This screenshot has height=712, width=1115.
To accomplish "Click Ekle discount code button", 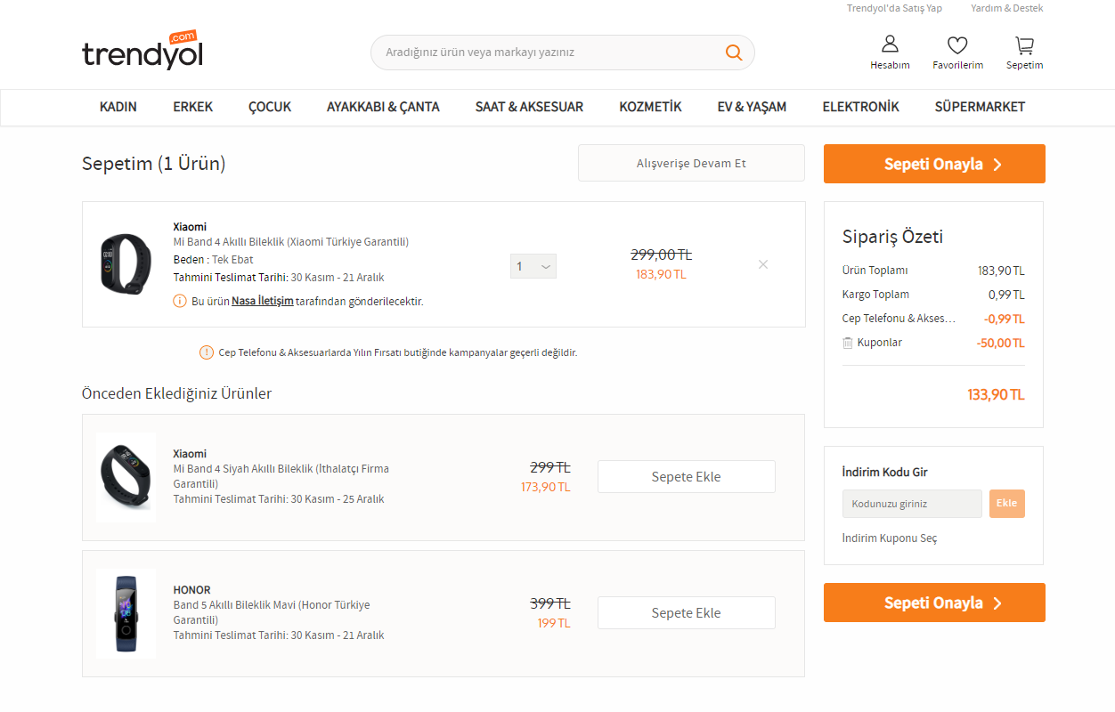I will [x=1006, y=504].
